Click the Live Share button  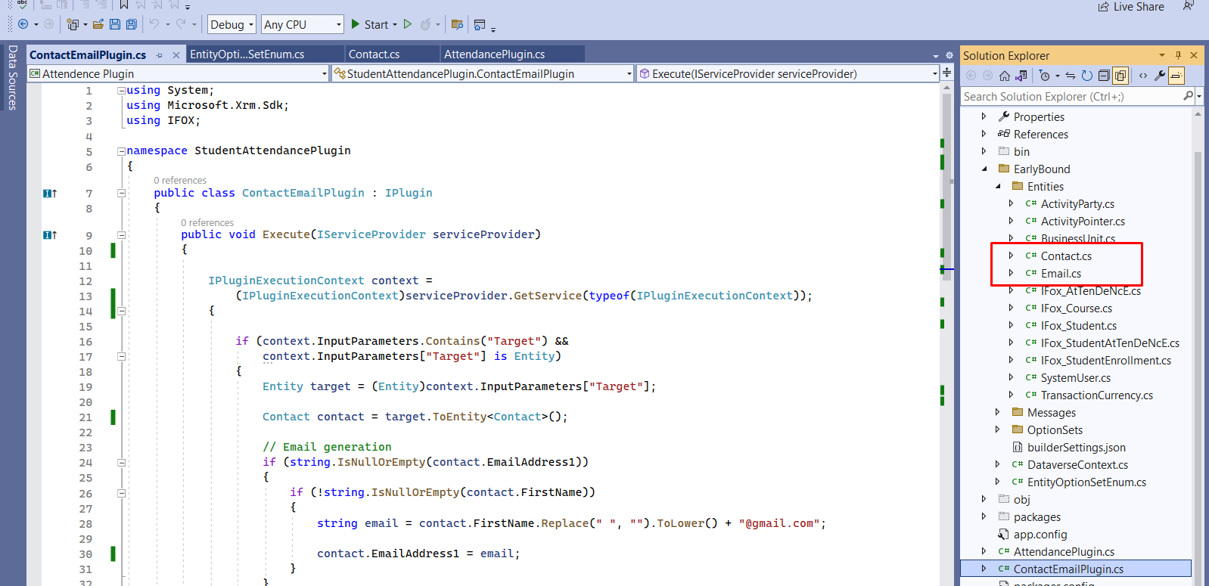[x=1131, y=7]
